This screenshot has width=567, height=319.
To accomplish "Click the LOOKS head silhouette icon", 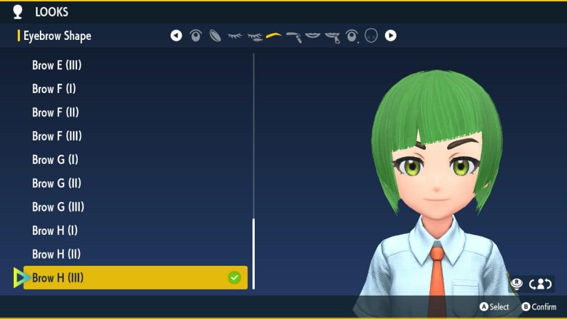I will point(17,12).
